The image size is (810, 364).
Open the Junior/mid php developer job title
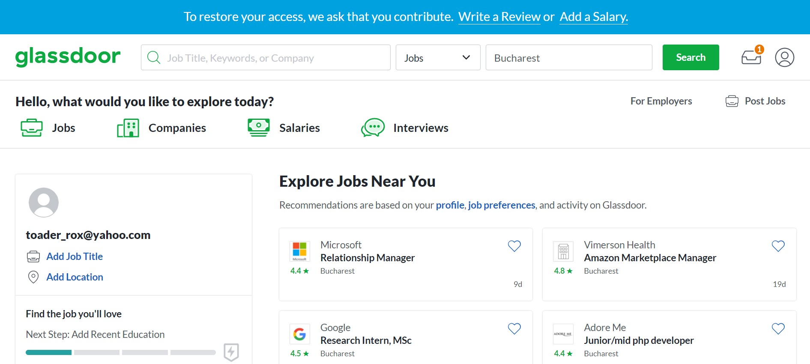[639, 340]
